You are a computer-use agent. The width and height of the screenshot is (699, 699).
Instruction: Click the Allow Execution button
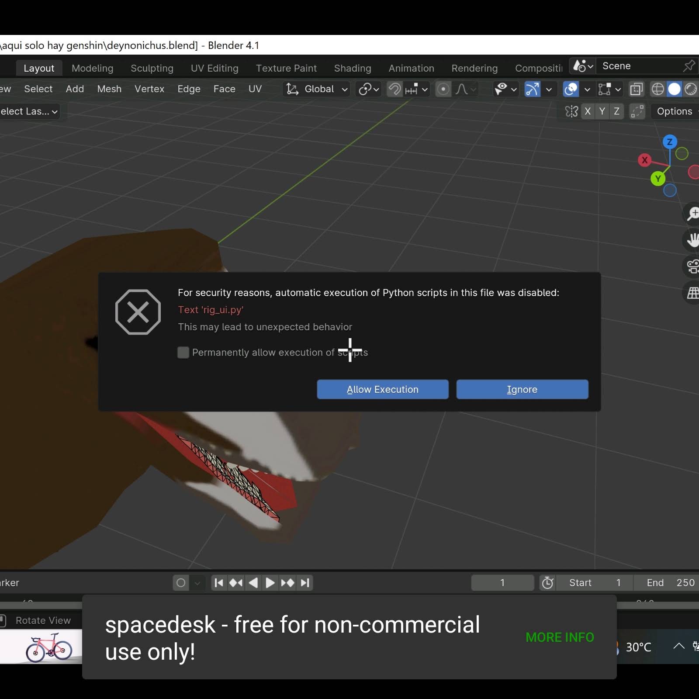(383, 389)
